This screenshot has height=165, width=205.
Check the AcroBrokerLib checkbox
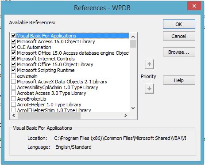coord(13,99)
